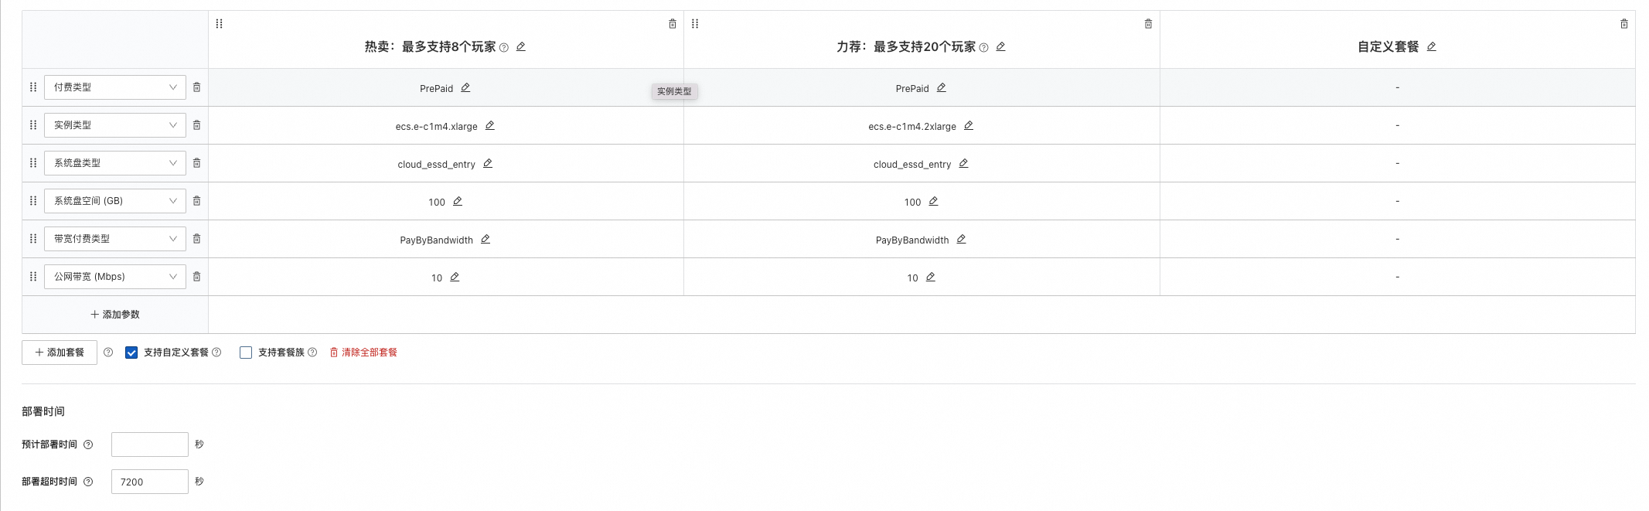The height and width of the screenshot is (511, 1649).
Task: Edit PayByBandwidth in the 热卖 column
Action: 486,239
